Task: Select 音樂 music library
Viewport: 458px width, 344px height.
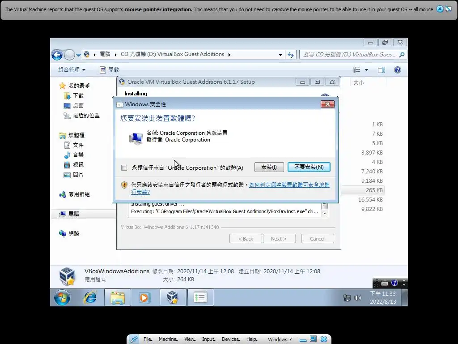Action: [x=74, y=155]
